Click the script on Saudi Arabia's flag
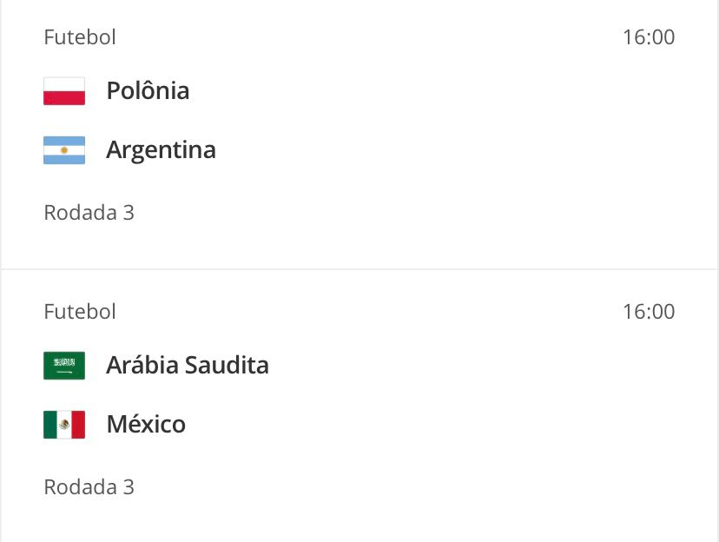Image resolution: width=719 pixels, height=542 pixels. [x=64, y=363]
